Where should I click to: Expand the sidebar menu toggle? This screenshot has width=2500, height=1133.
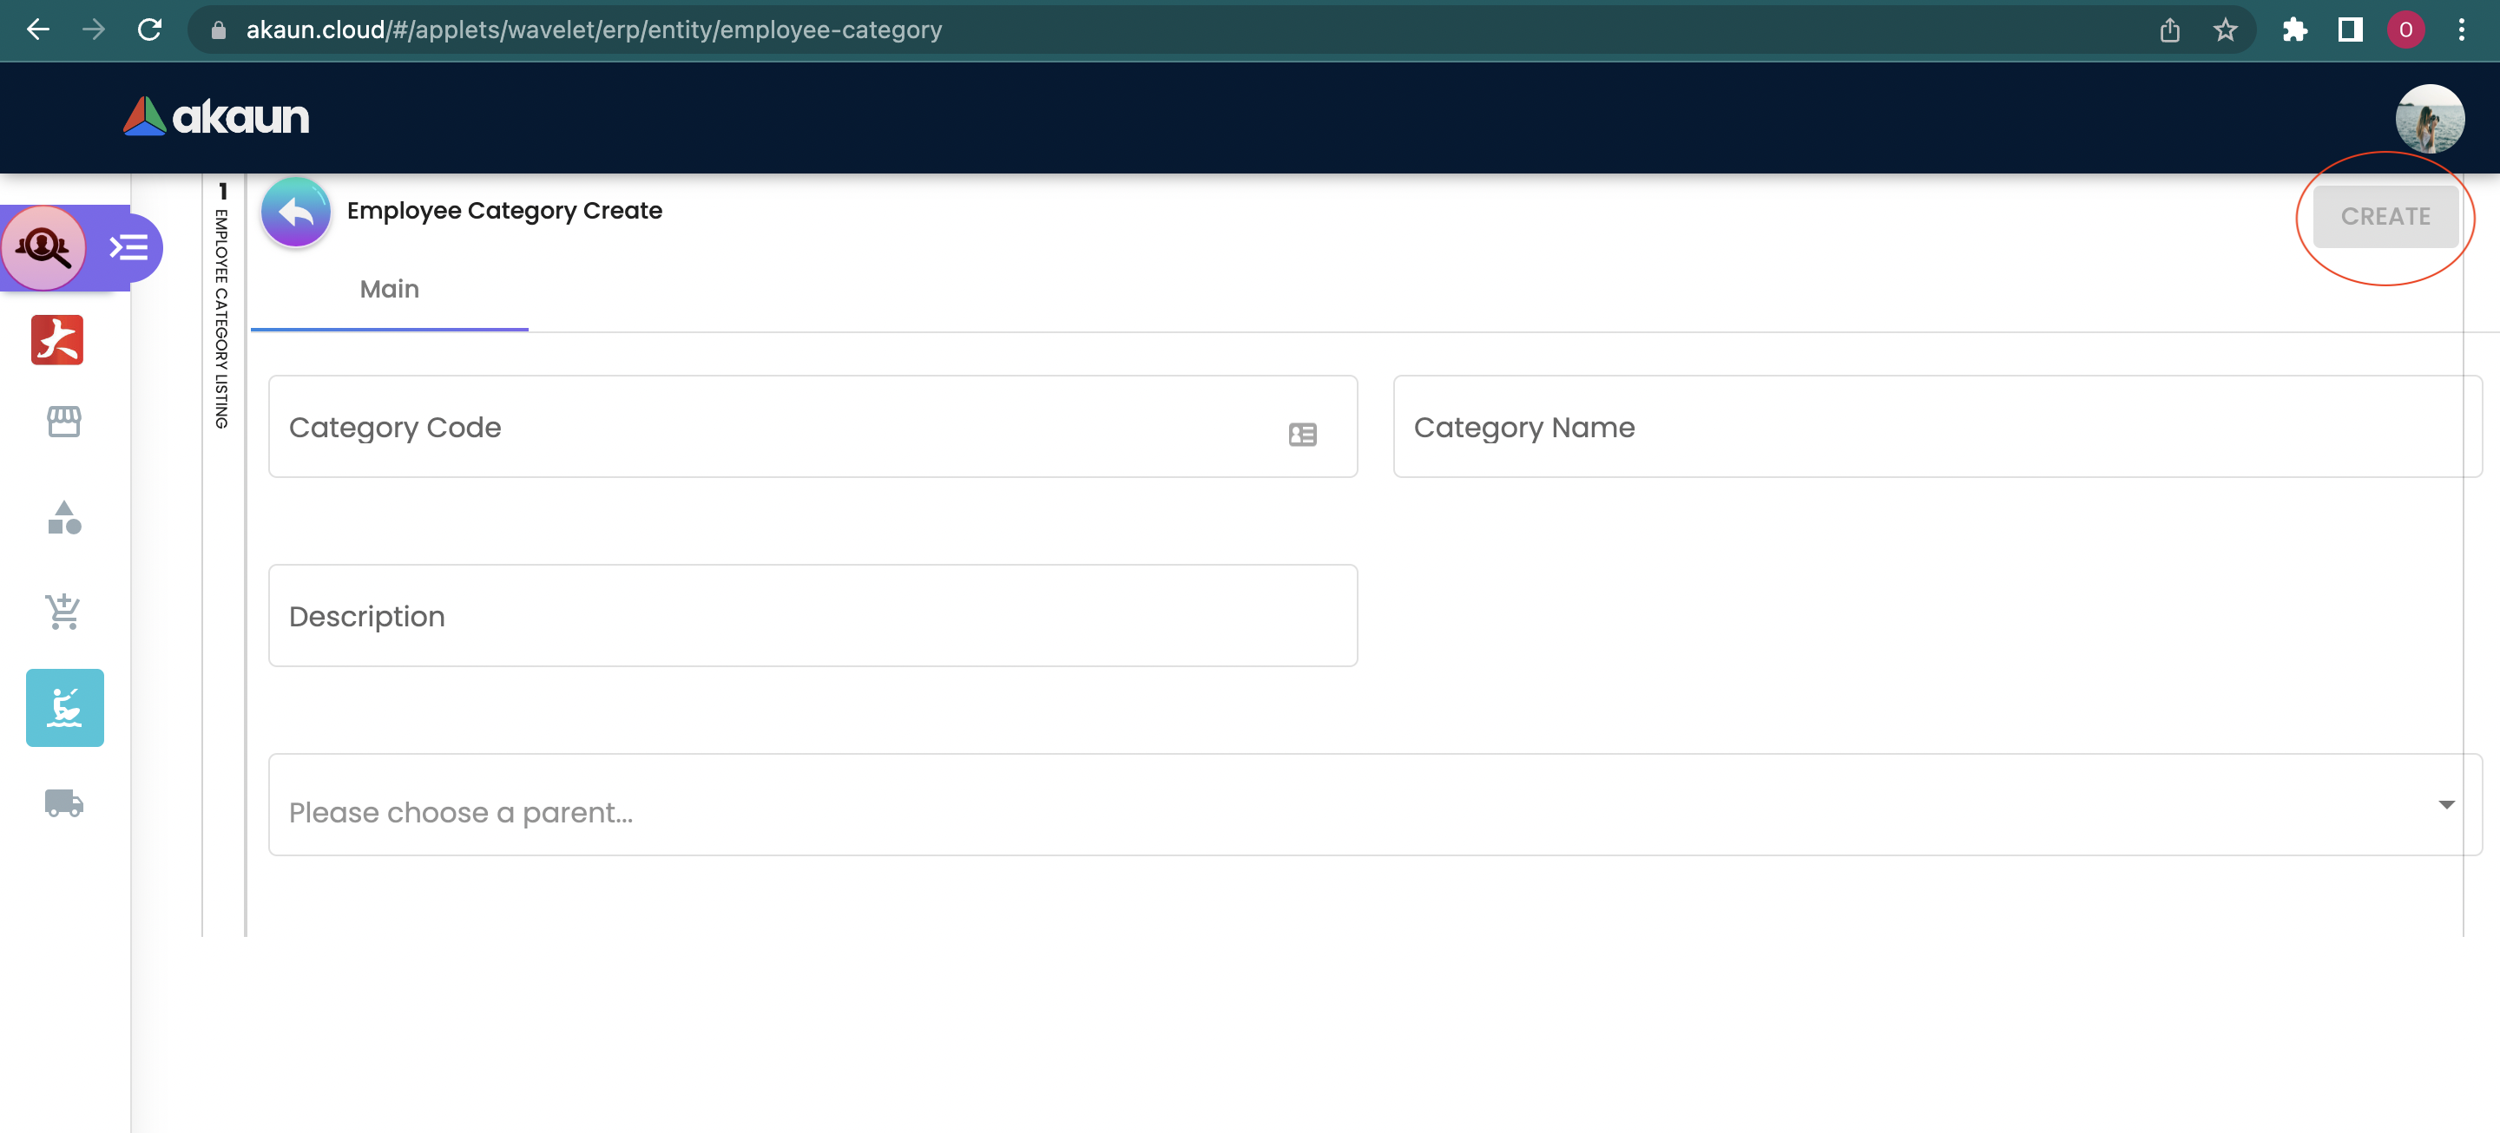click(129, 248)
